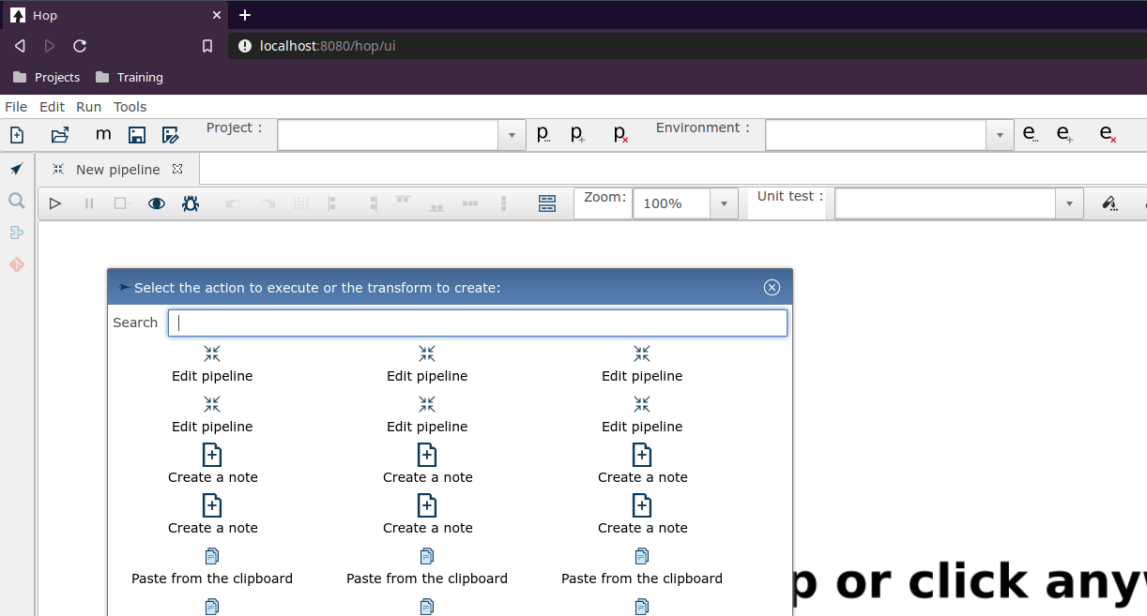The image size is (1147, 616).
Task: Click the add environment icon (e with plus)
Action: (x=1064, y=135)
